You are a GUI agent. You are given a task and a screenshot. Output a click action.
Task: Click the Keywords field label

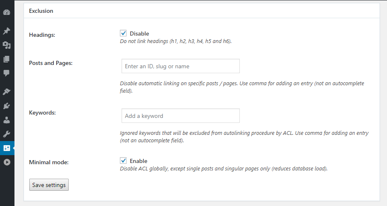tap(43, 113)
